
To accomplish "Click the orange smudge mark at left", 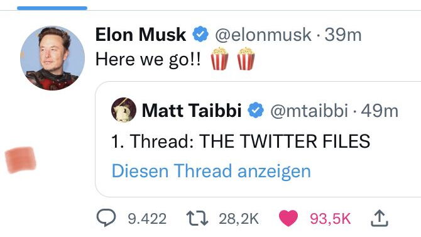I will [x=20, y=160].
